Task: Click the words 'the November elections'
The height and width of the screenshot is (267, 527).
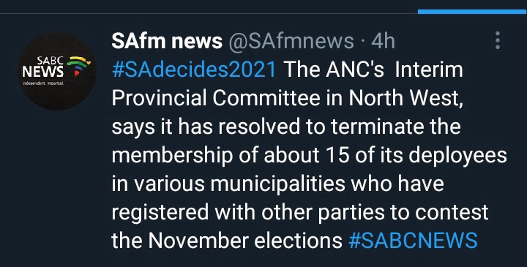Action: click(x=227, y=241)
